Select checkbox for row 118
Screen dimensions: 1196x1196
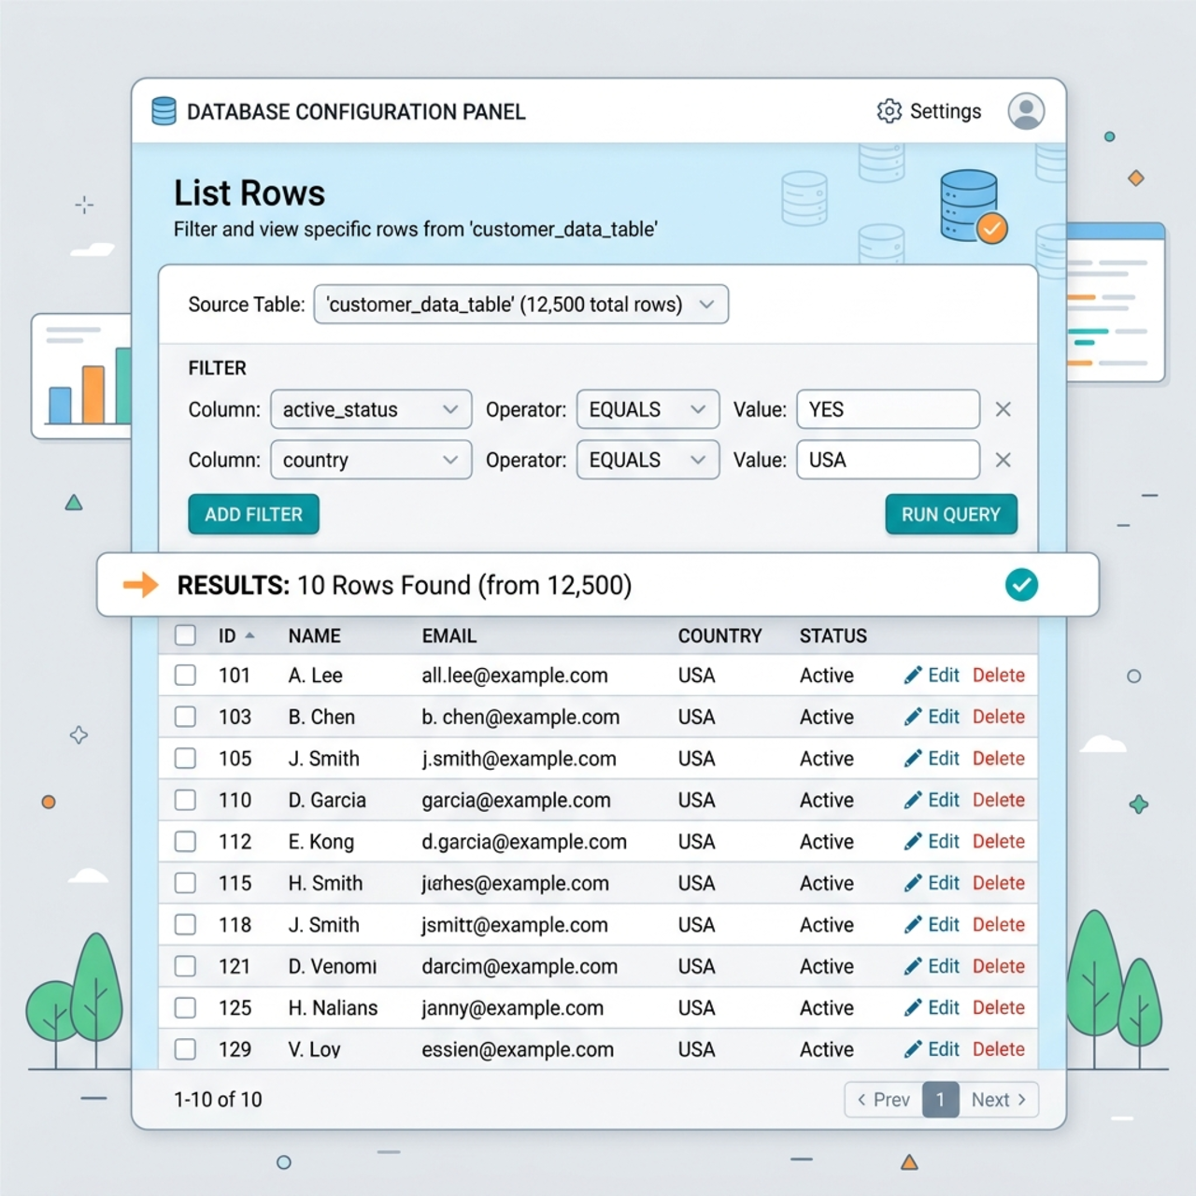click(x=186, y=925)
